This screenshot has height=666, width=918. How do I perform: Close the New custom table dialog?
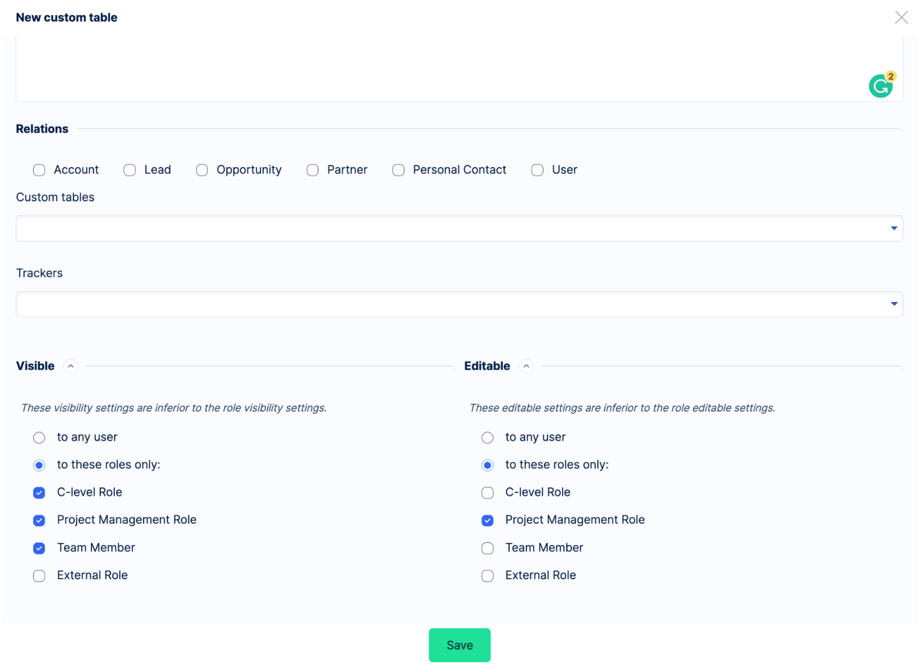click(901, 17)
